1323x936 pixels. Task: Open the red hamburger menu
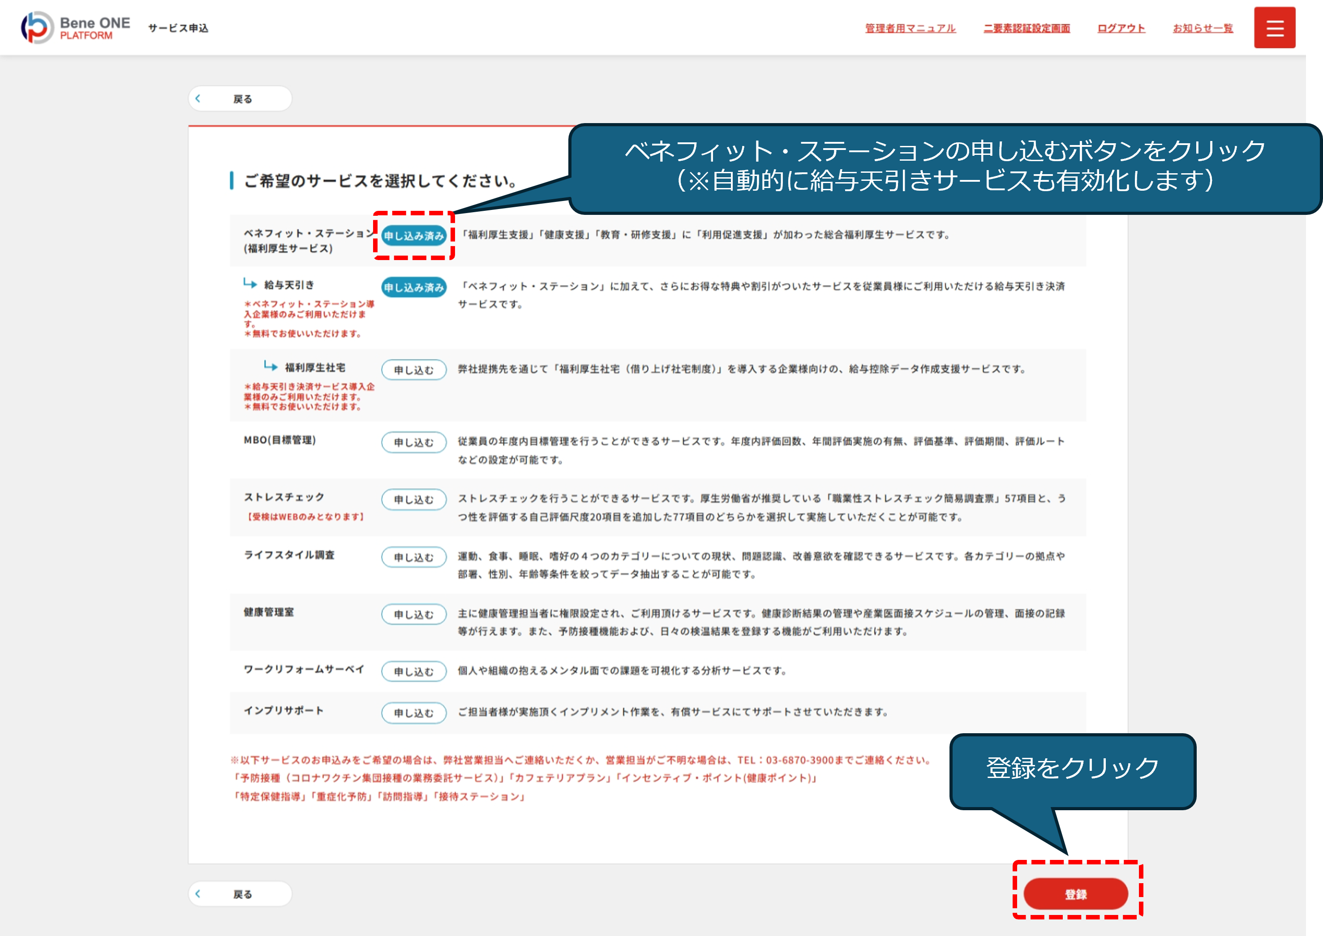1274,28
